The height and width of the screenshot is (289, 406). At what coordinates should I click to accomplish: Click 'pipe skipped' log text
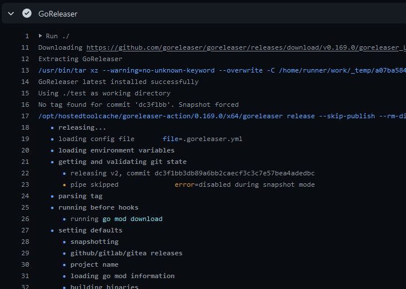[x=94, y=184]
